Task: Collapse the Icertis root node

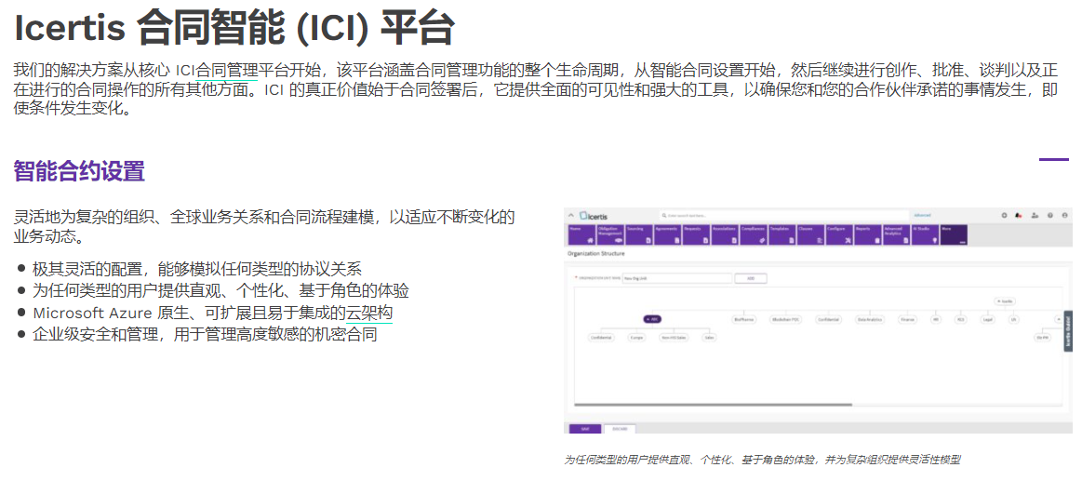Action: tap(1004, 301)
